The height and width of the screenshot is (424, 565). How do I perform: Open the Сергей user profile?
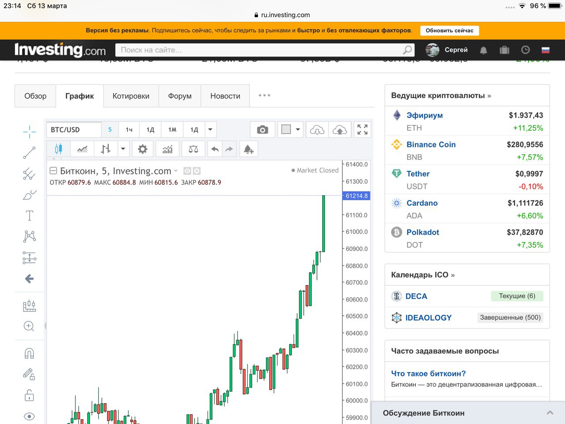(447, 50)
